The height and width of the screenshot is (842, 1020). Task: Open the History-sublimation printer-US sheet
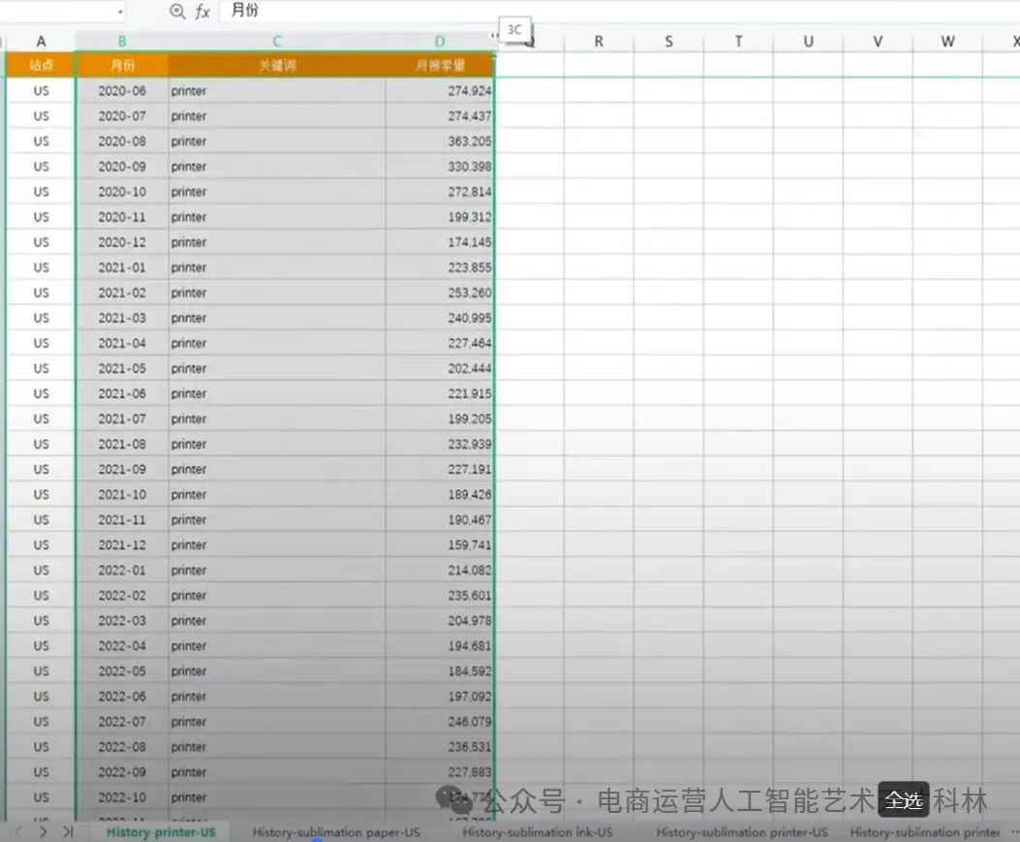coord(741,831)
